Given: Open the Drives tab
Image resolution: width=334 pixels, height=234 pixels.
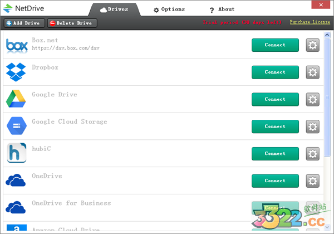Looking at the screenshot, I should pos(114,9).
